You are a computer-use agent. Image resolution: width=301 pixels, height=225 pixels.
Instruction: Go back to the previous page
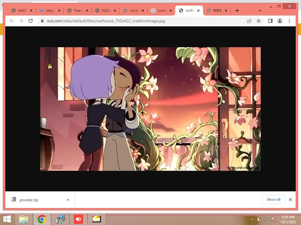(12, 21)
